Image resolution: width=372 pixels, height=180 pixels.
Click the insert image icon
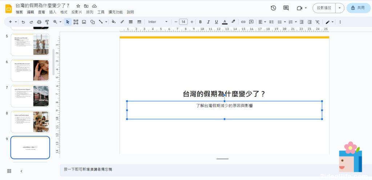coord(84,22)
